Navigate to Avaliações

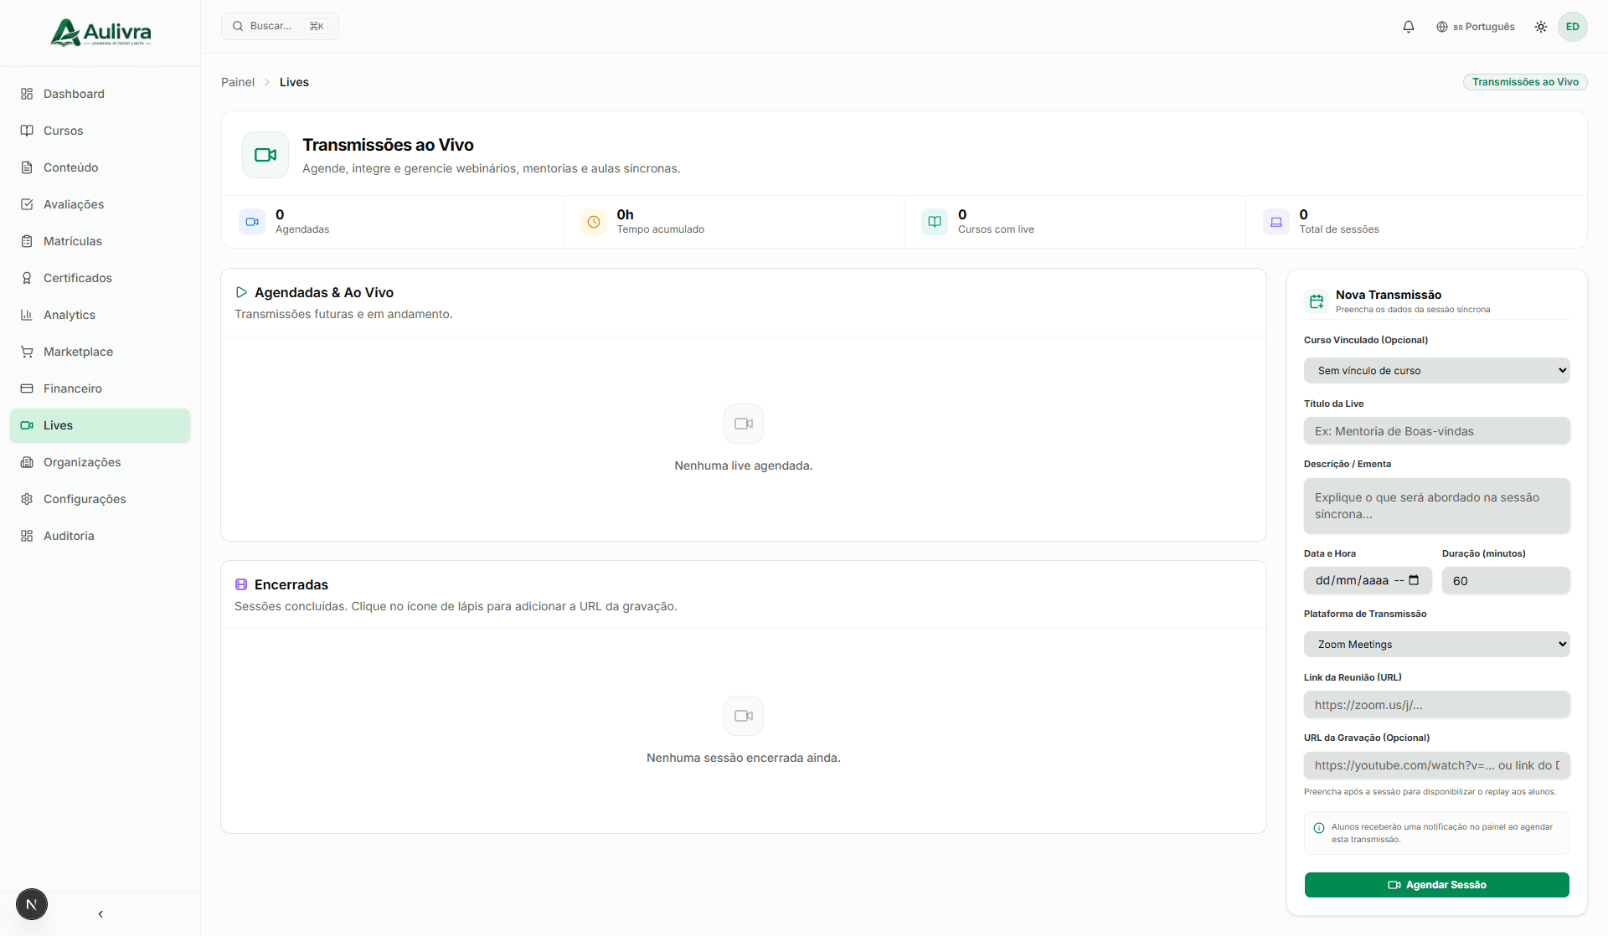pos(100,204)
